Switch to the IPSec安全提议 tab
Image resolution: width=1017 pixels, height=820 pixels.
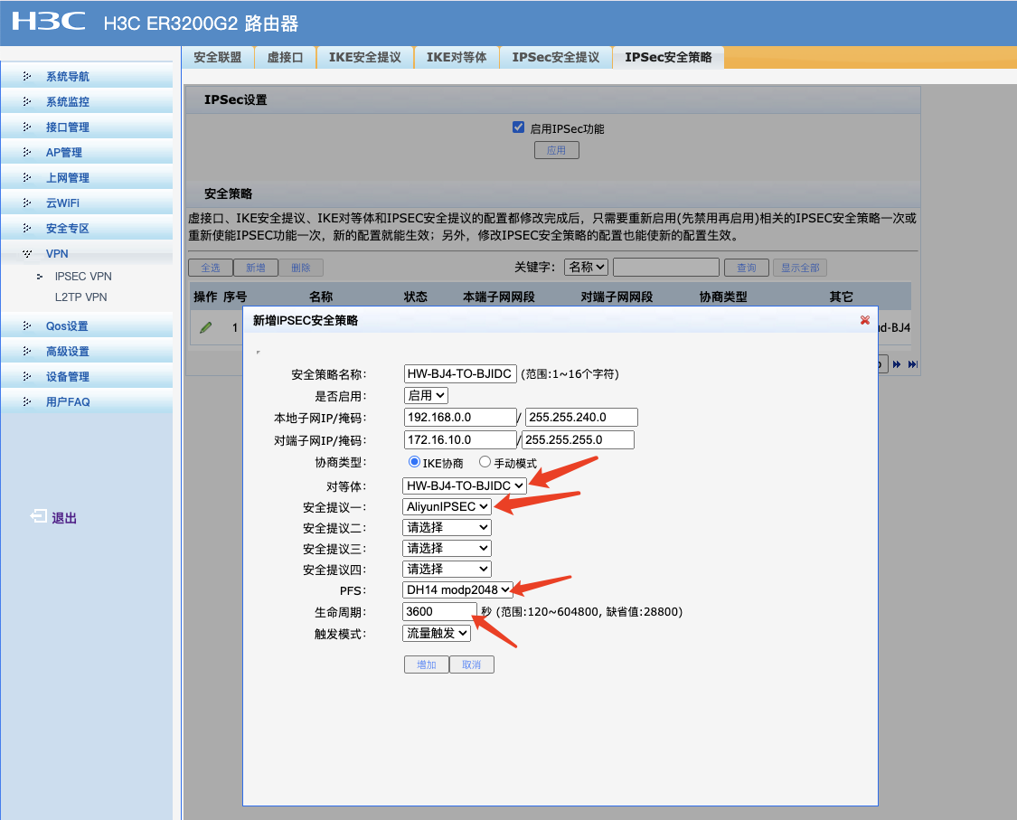point(556,57)
